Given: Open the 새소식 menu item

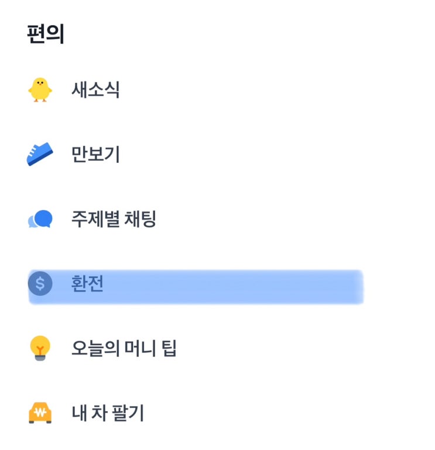Looking at the screenshot, I should click(95, 90).
